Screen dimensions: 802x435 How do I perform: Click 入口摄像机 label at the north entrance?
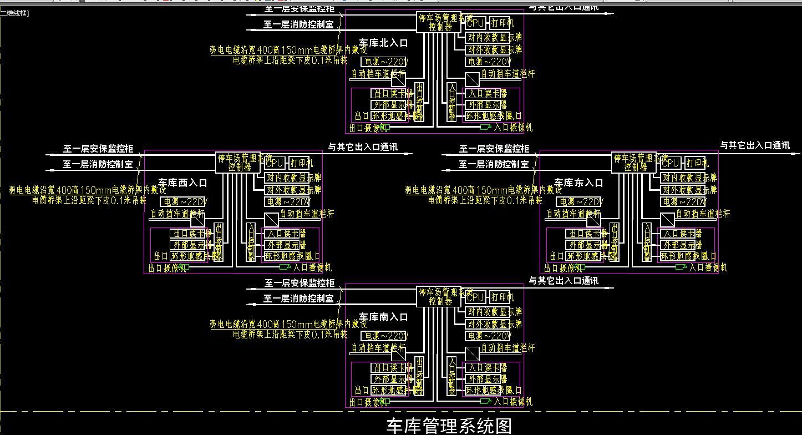[x=513, y=128]
